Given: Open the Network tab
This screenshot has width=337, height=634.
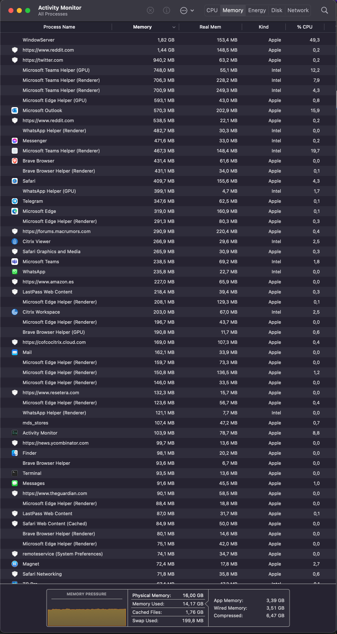Looking at the screenshot, I should (298, 10).
